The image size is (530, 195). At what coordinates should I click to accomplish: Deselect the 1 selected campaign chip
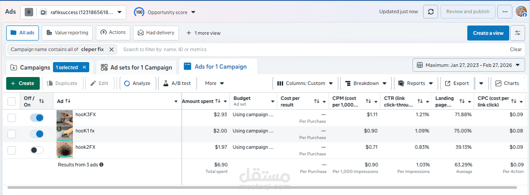coord(84,67)
